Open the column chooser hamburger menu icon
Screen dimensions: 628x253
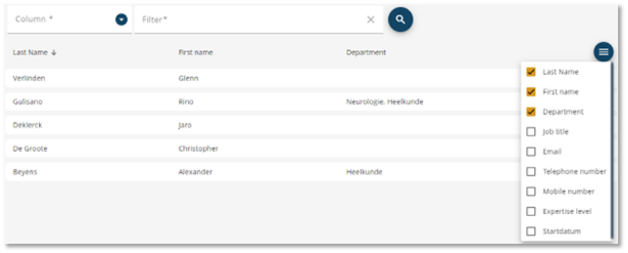[604, 51]
